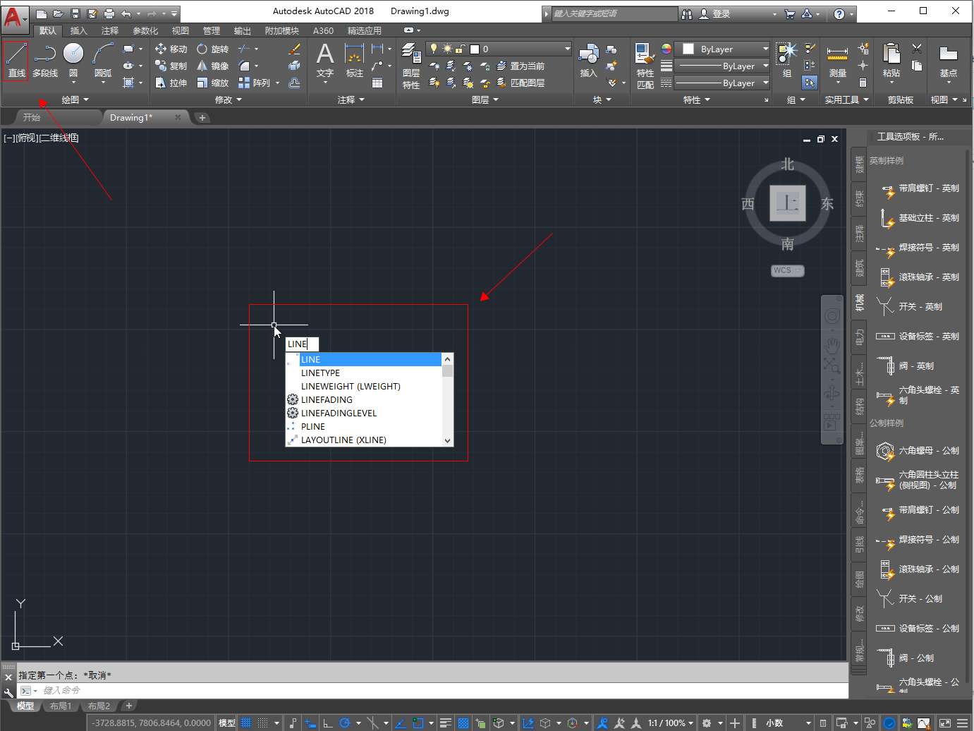
Task: Click the 镜像 (Mirror) tool
Action: pyautogui.click(x=212, y=66)
